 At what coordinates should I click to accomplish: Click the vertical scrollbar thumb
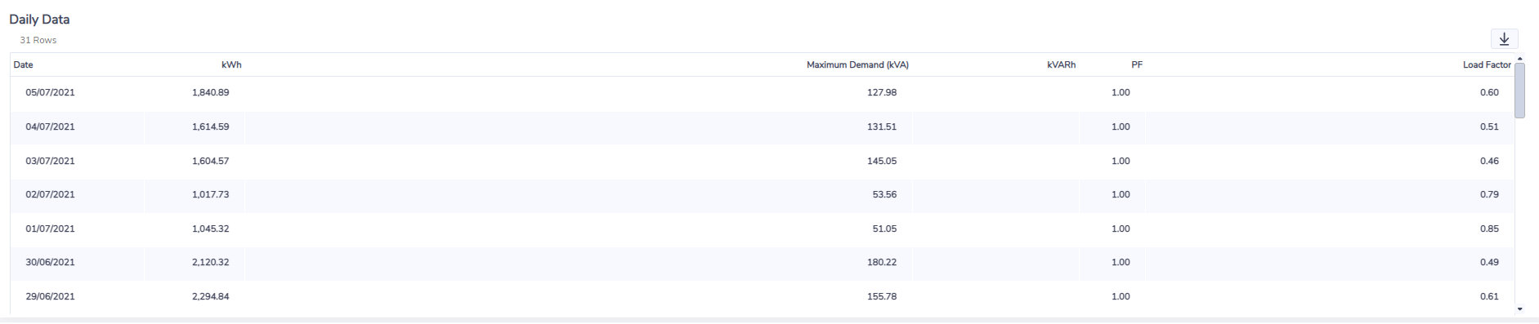click(x=1520, y=91)
